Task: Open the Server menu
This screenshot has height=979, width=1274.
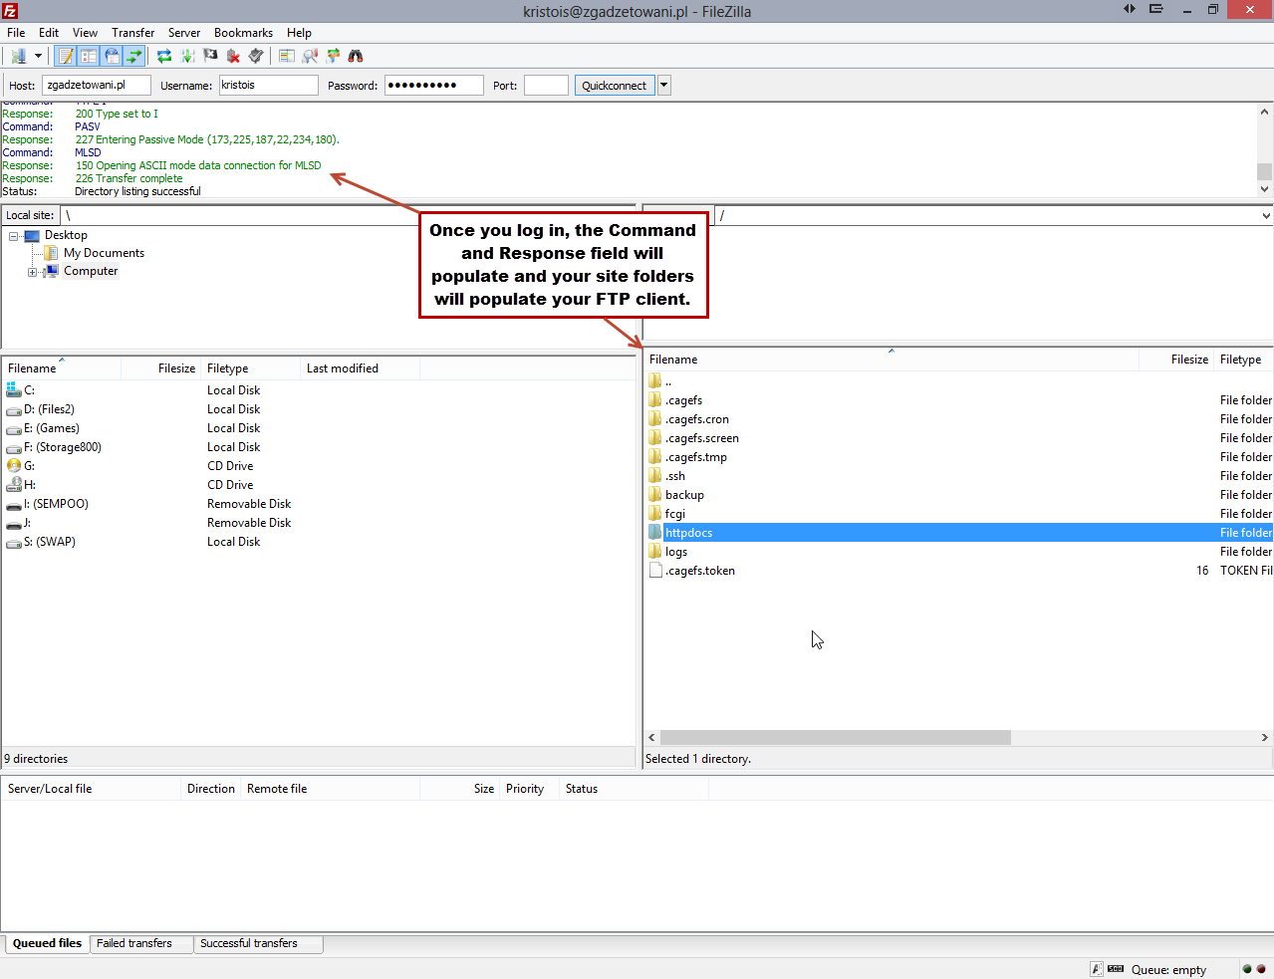Action: 184,33
